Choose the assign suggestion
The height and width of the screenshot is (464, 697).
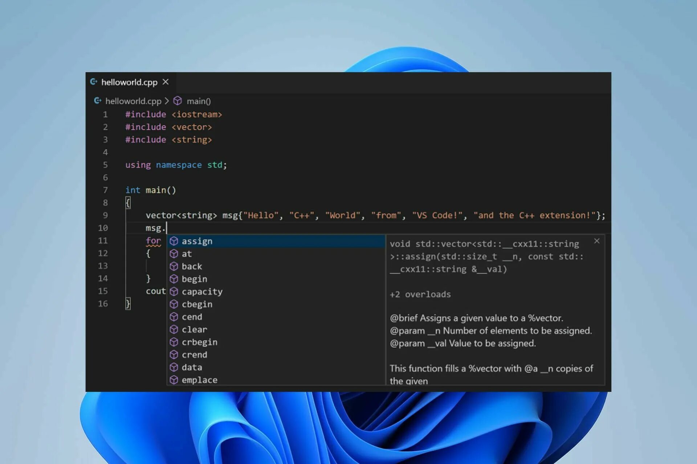click(x=197, y=241)
